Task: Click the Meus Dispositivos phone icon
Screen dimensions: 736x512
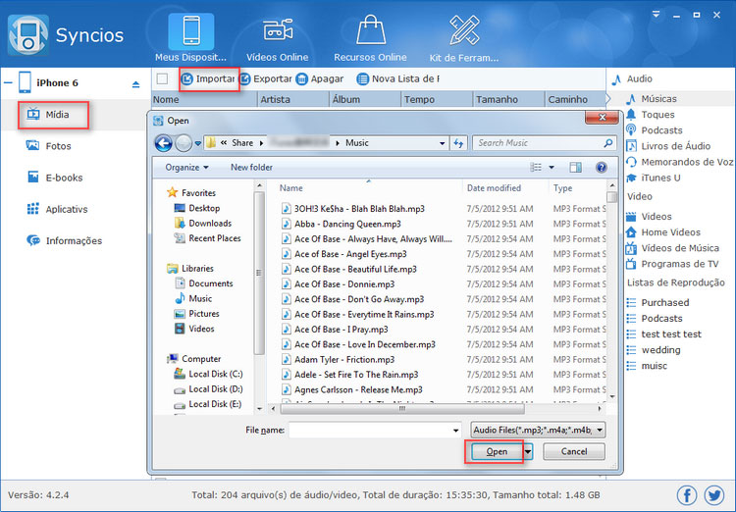Action: [x=190, y=31]
